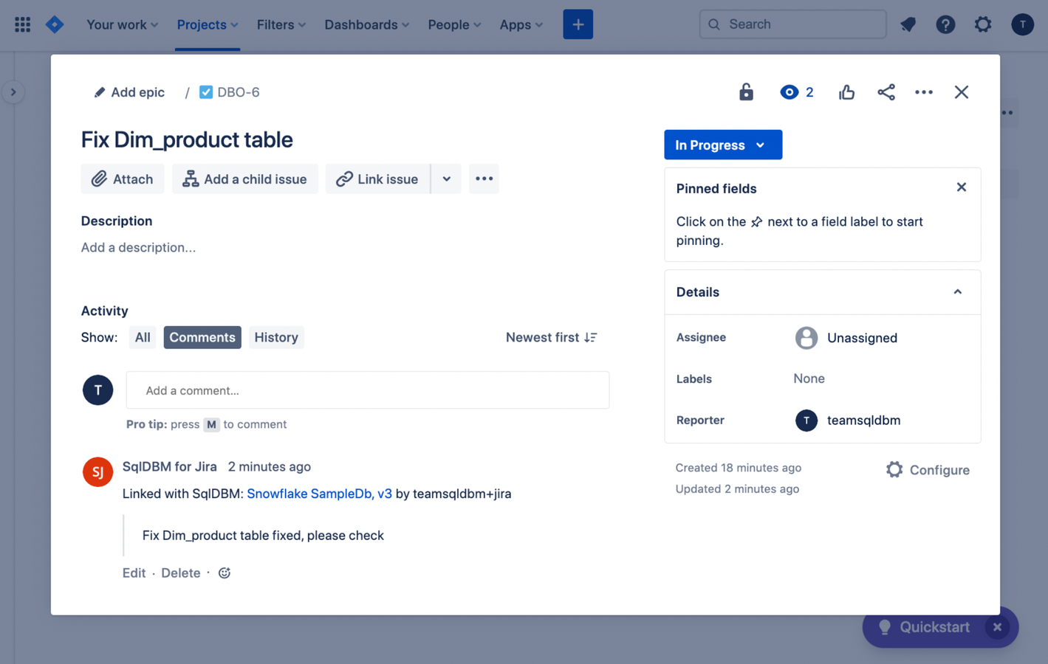This screenshot has height=664, width=1048.
Task: Show All activity
Action: [143, 337]
